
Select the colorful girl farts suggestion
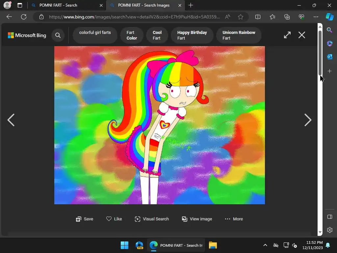[x=95, y=35]
